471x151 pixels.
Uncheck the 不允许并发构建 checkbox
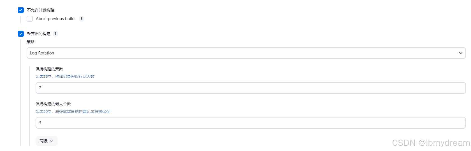coord(21,10)
